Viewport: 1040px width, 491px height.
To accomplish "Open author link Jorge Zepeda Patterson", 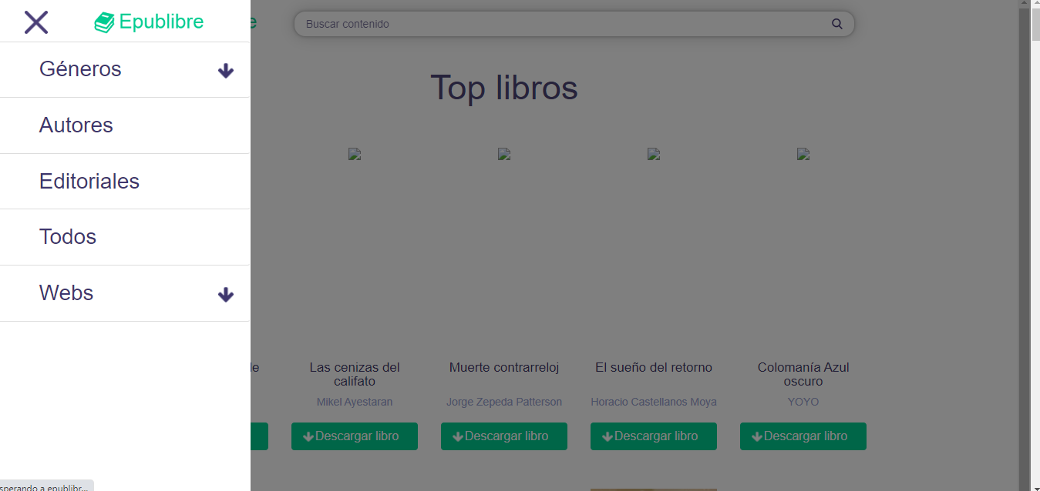I will tap(504, 402).
